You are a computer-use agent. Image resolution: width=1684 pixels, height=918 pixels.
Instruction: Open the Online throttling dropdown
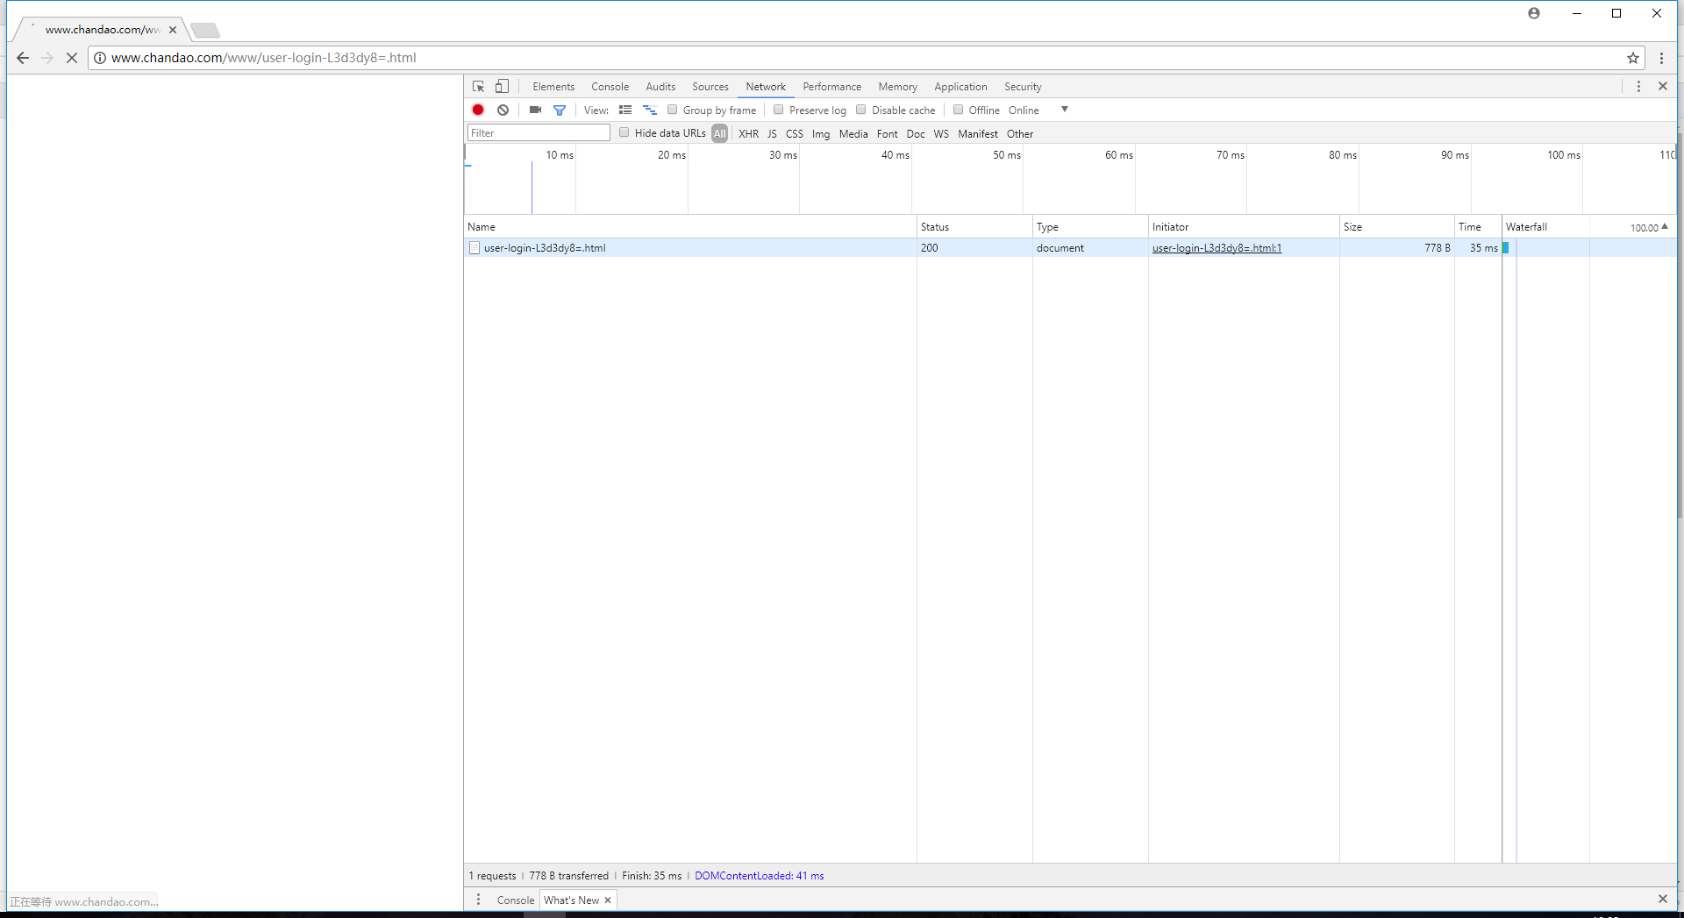(x=1064, y=110)
